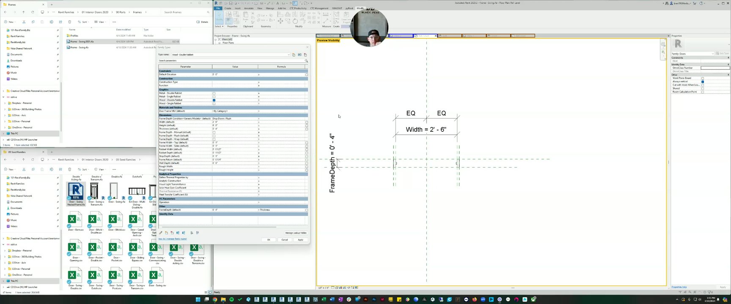
Task: Select the Door - Swing Nested Frame.rfa file
Action: point(76,195)
